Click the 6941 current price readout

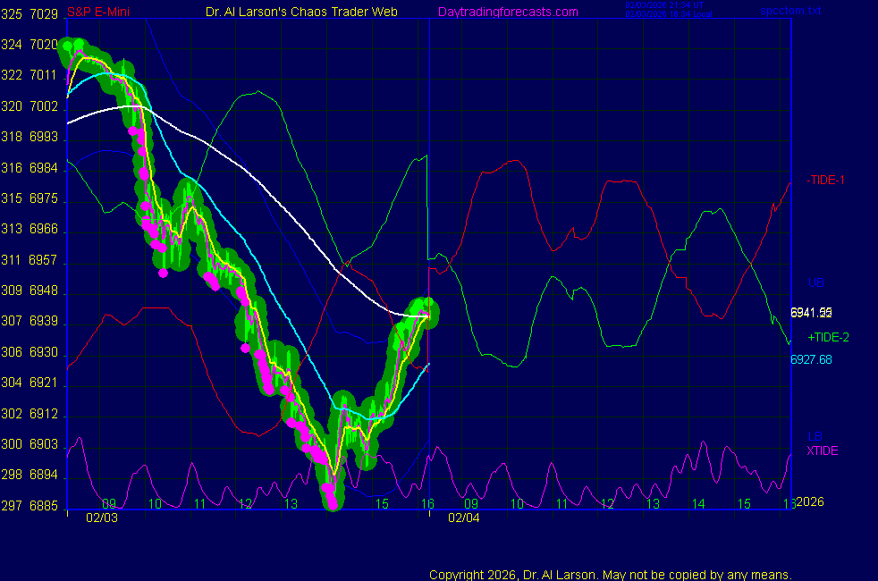(x=811, y=312)
